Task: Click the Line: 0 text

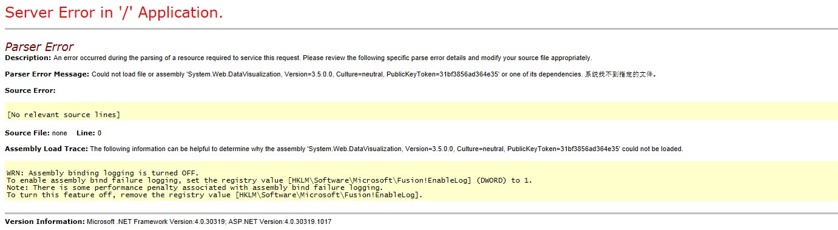Action: [x=89, y=132]
